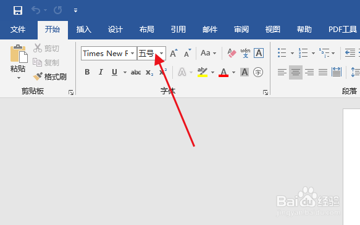Open the 字体 font dialog launcher

pos(266,92)
